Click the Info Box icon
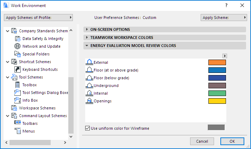 coord(18,100)
